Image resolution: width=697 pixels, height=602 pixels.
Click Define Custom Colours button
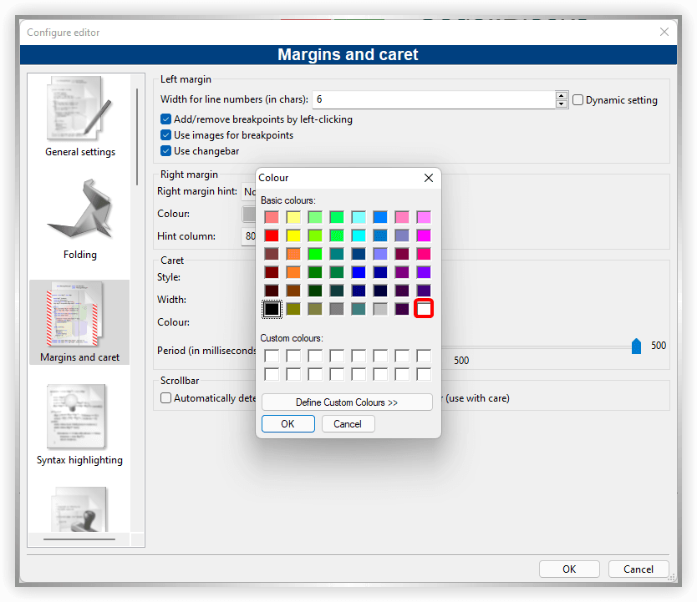coord(347,402)
